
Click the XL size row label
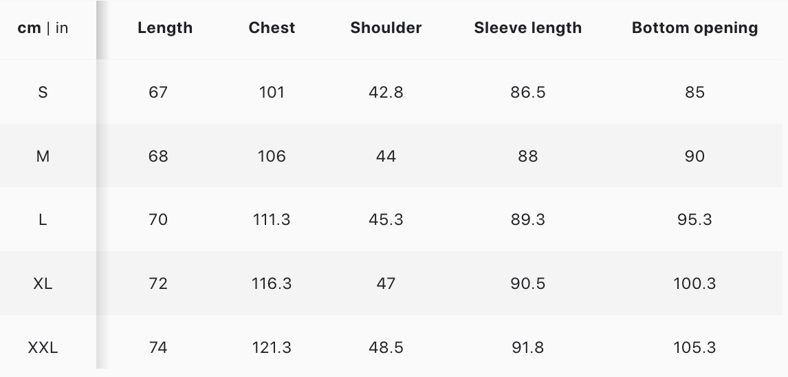click(43, 283)
